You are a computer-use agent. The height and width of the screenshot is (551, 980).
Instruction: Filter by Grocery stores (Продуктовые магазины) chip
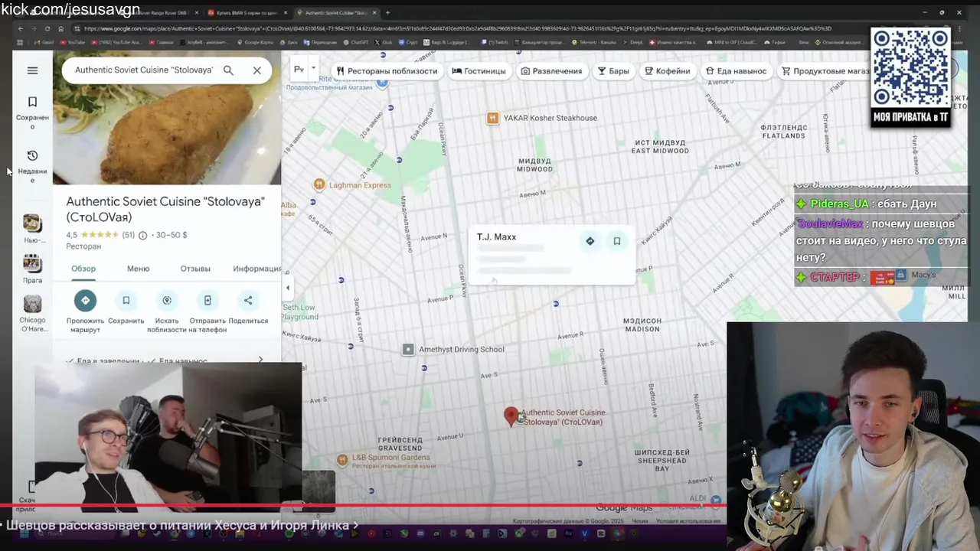click(x=824, y=70)
